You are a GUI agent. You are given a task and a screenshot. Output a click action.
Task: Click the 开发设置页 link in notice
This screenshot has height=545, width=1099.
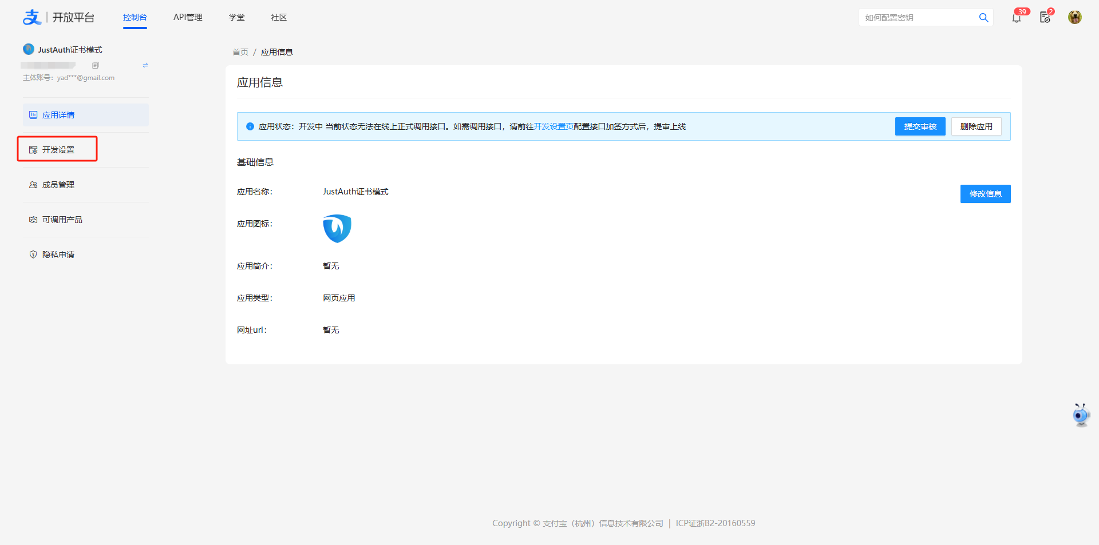(x=554, y=126)
